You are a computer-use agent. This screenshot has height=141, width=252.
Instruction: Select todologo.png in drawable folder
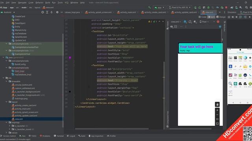click(x=21, y=98)
